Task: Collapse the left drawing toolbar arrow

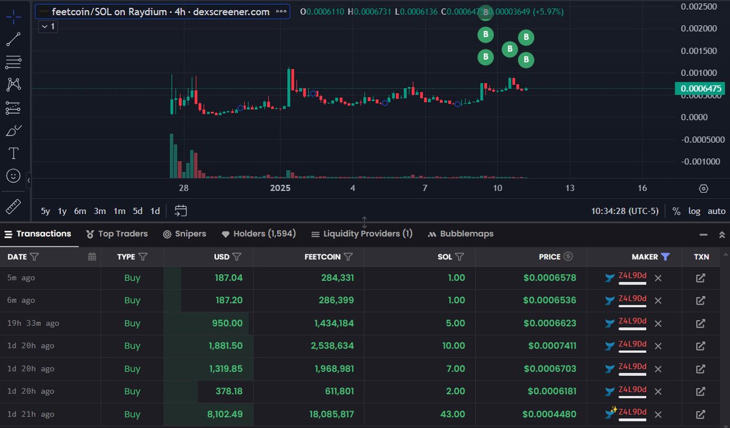Action: tap(29, 180)
